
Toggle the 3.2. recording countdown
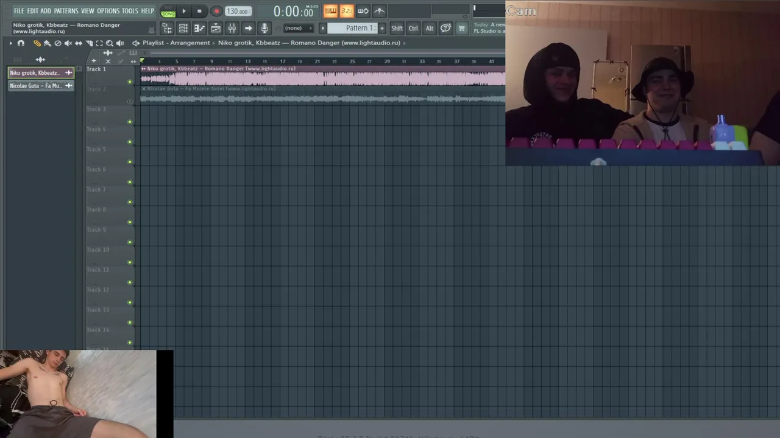pyautogui.click(x=346, y=11)
